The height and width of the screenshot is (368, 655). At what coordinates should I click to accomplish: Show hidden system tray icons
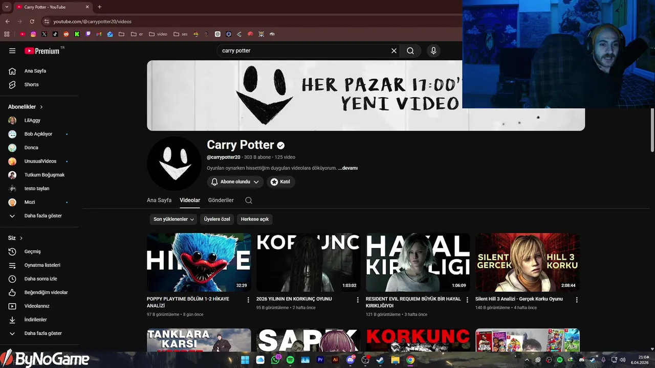coord(527,360)
